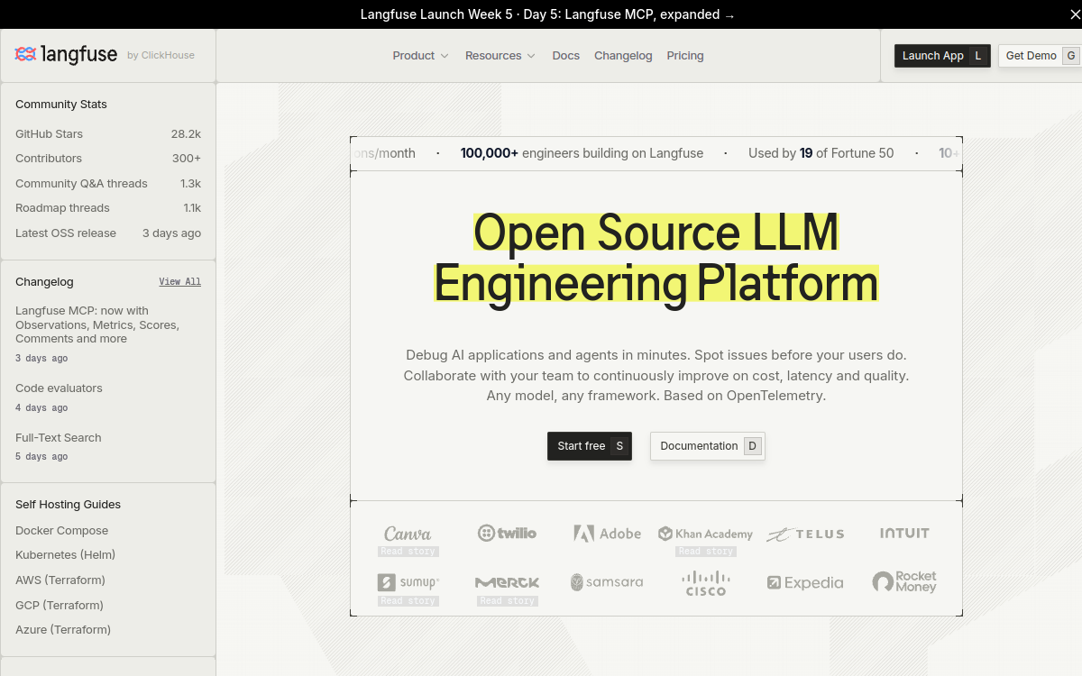Open the Launch Week 5 announcement link

(x=547, y=14)
